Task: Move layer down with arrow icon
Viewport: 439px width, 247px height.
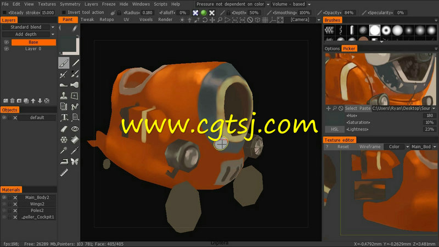Action: click(40, 101)
